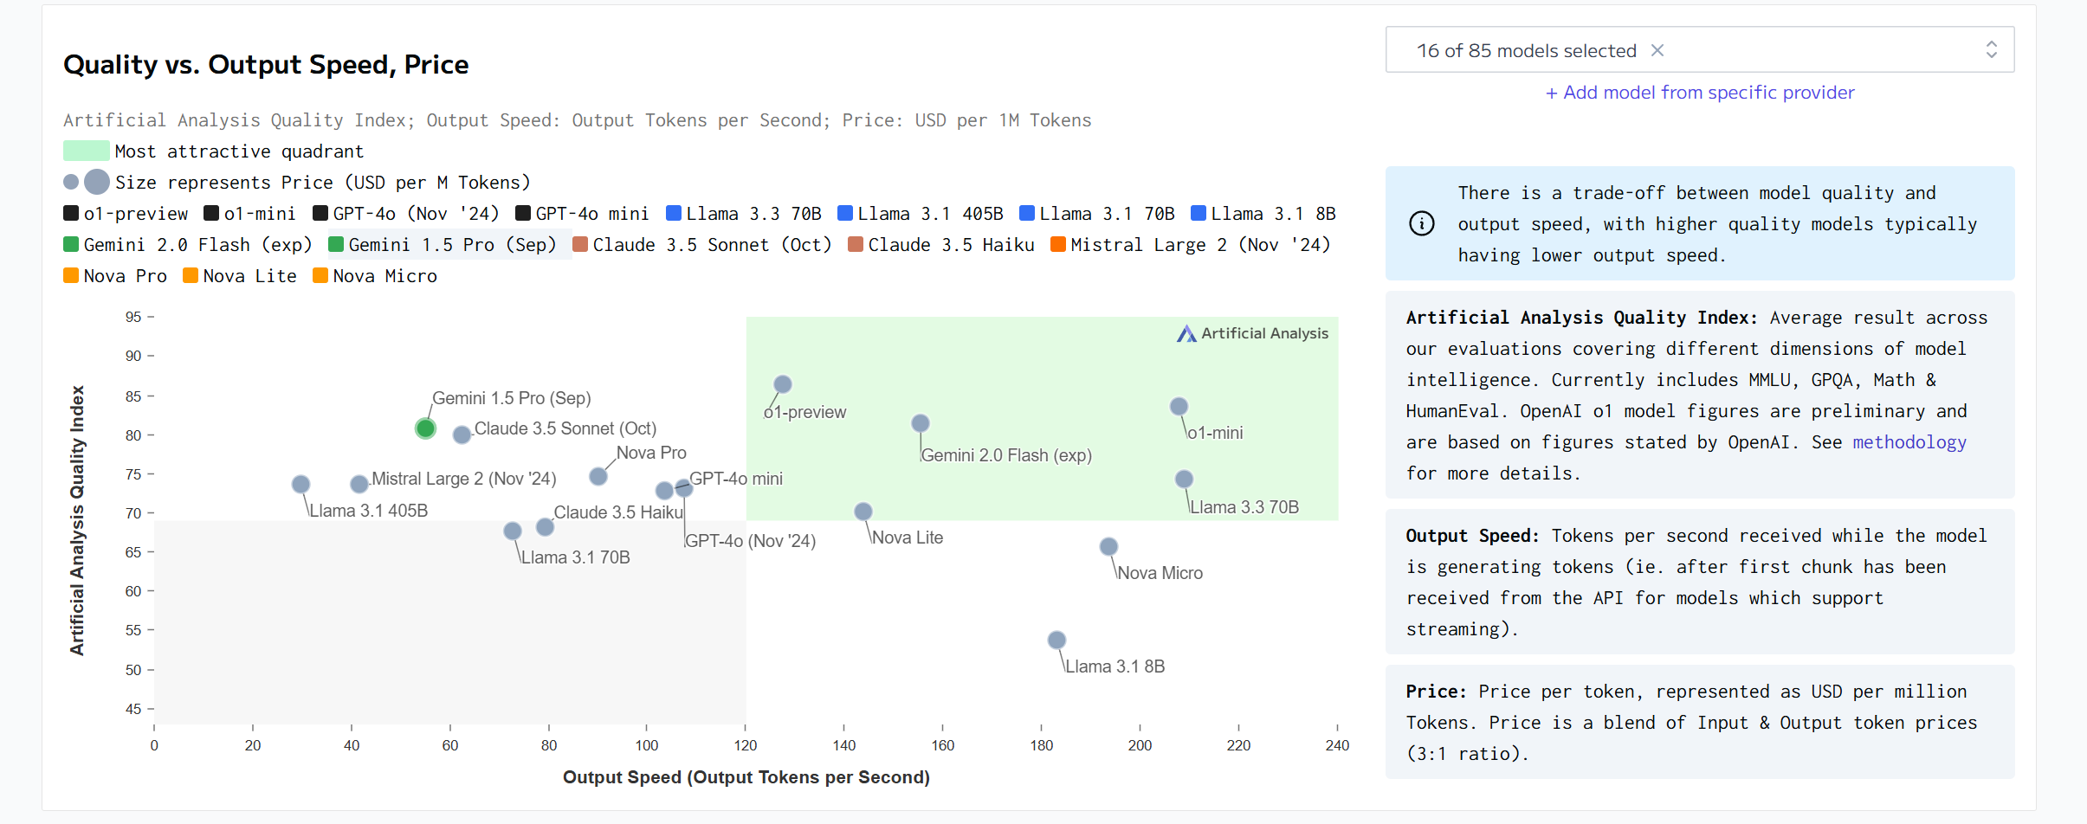Click the 'Gemini 2.0 Flash (exp)' chart label
Image resolution: width=2087 pixels, height=824 pixels.
click(1006, 455)
